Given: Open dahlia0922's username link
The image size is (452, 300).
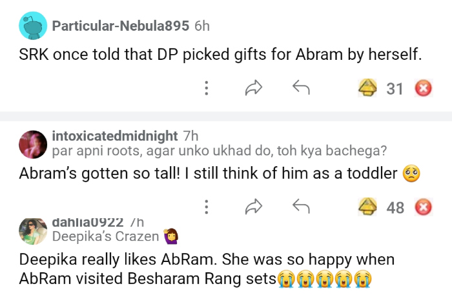Looking at the screenshot, I should (87, 222).
